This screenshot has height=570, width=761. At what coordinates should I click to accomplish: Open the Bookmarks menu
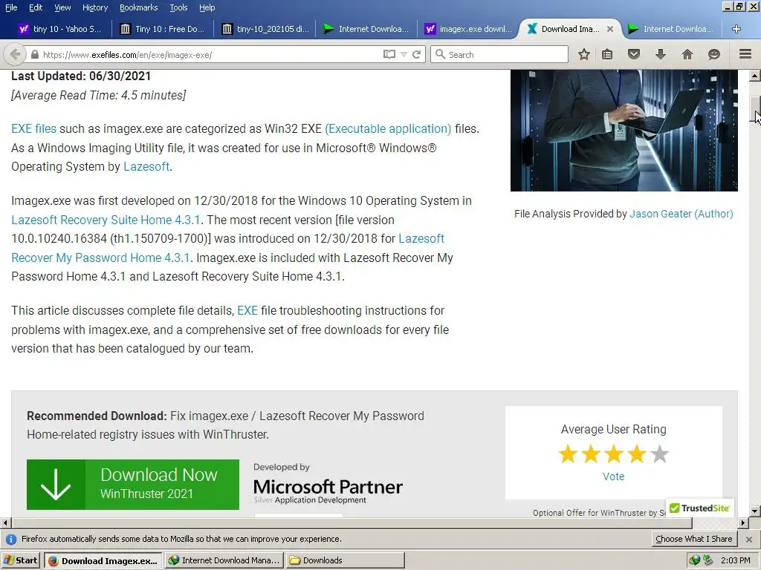coord(138,7)
